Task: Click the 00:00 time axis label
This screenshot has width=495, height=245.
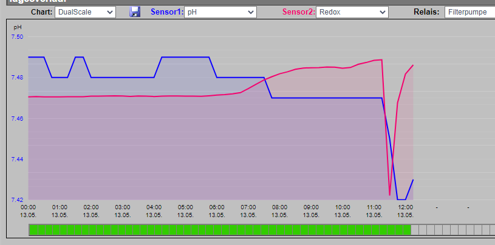Action: 29,207
